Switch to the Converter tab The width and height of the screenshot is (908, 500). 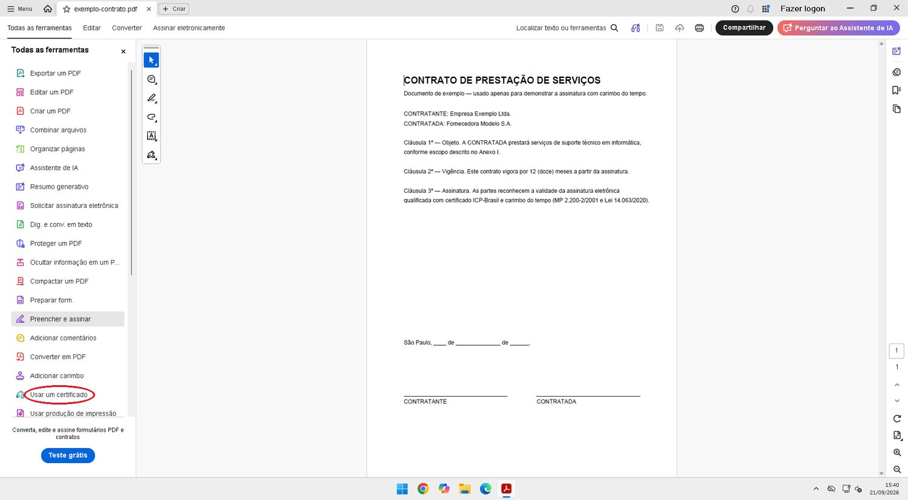click(x=127, y=28)
